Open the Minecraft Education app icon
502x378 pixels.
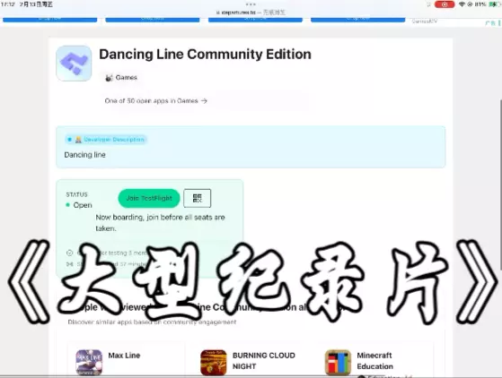click(338, 363)
